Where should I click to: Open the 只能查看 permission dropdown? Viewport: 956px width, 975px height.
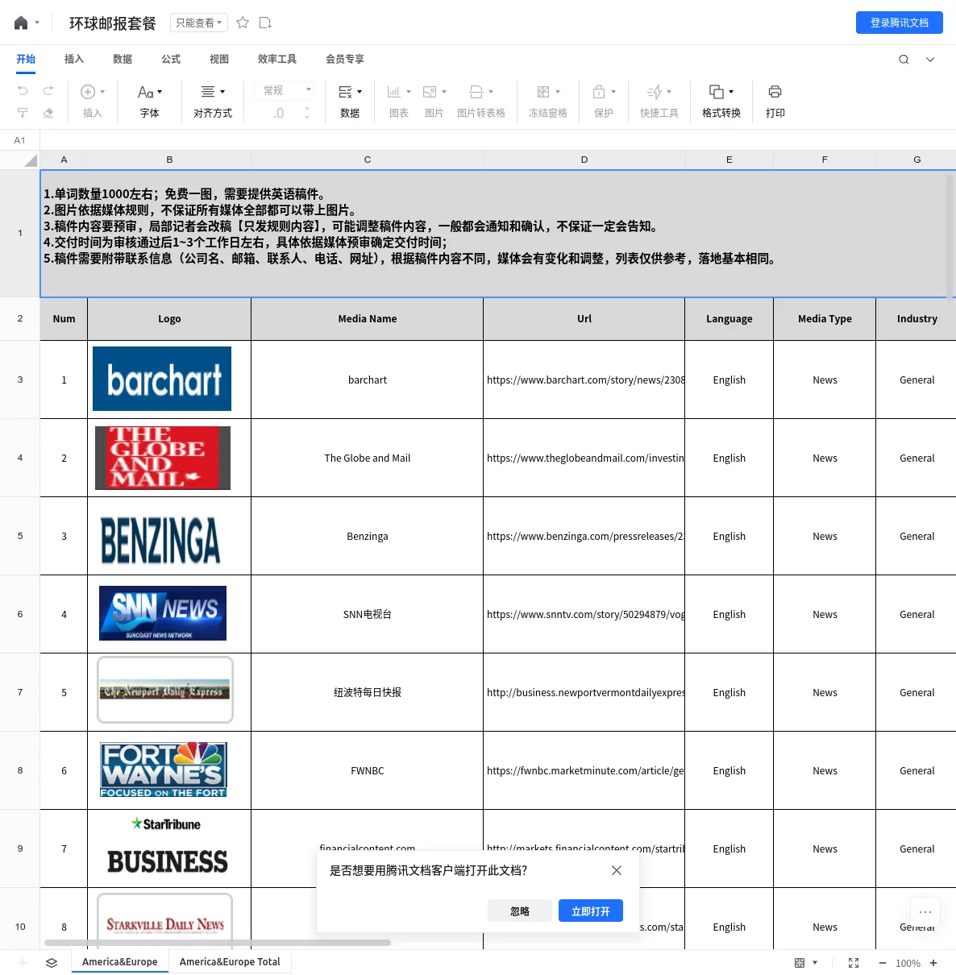[199, 23]
